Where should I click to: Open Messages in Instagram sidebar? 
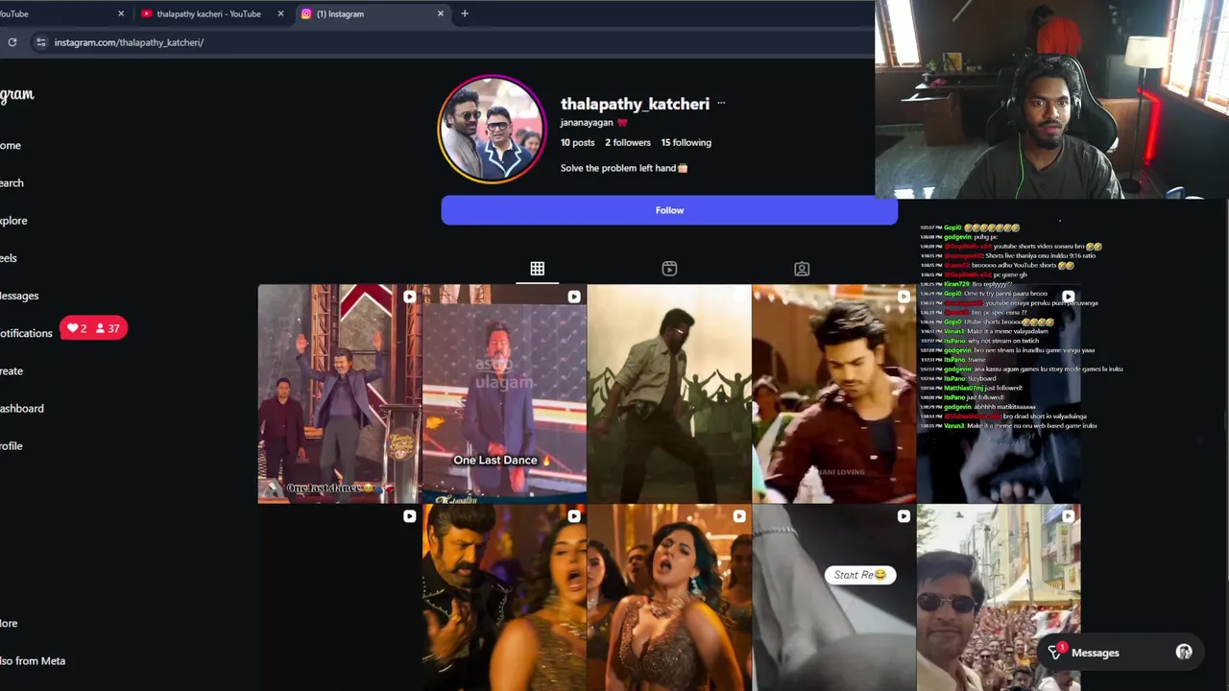[x=19, y=296]
